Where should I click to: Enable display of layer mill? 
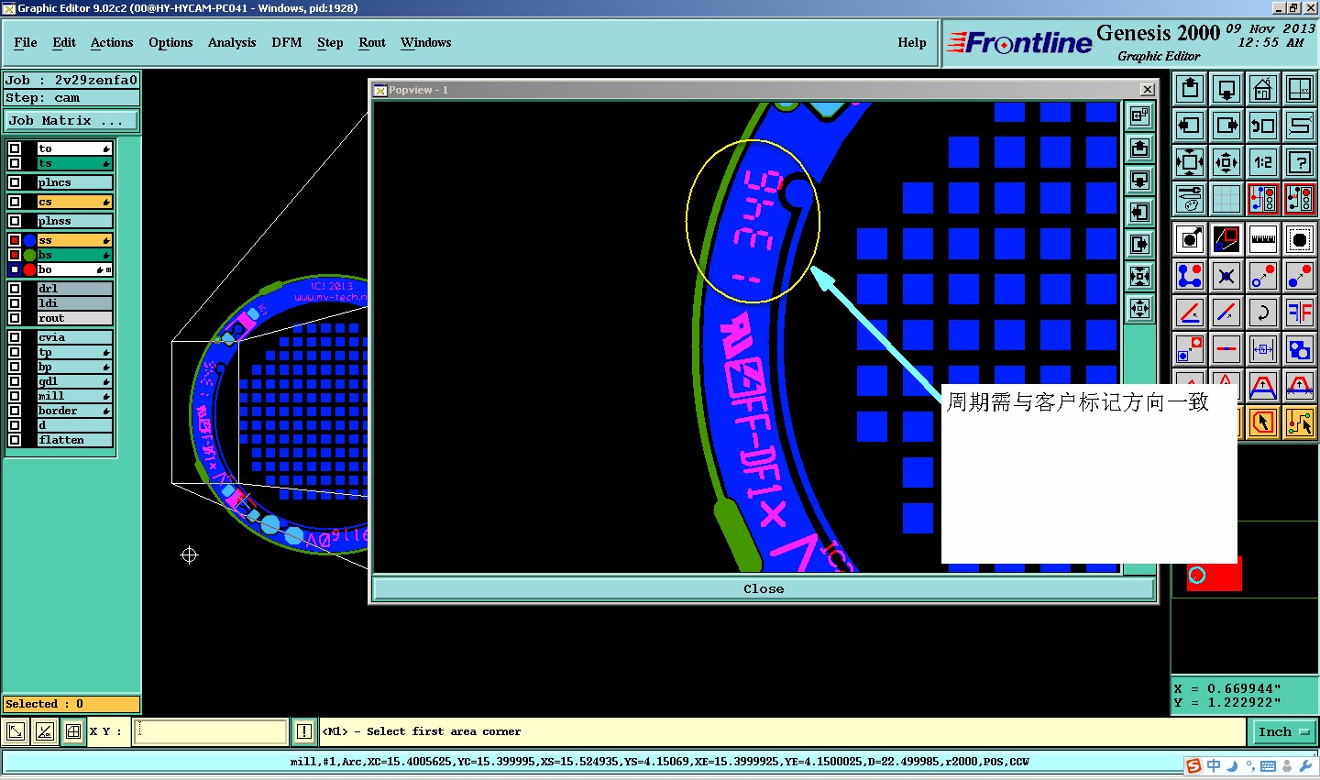(x=15, y=396)
